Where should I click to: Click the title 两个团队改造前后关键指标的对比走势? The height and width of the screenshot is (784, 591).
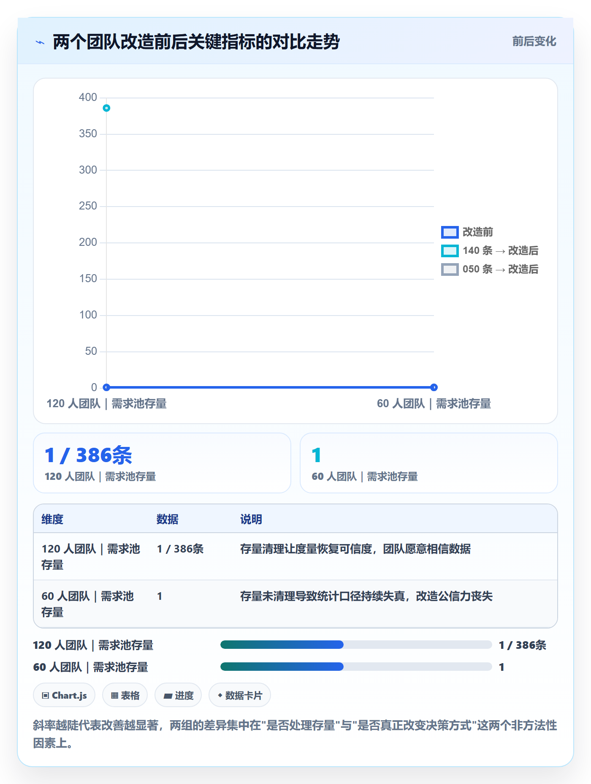(x=196, y=42)
